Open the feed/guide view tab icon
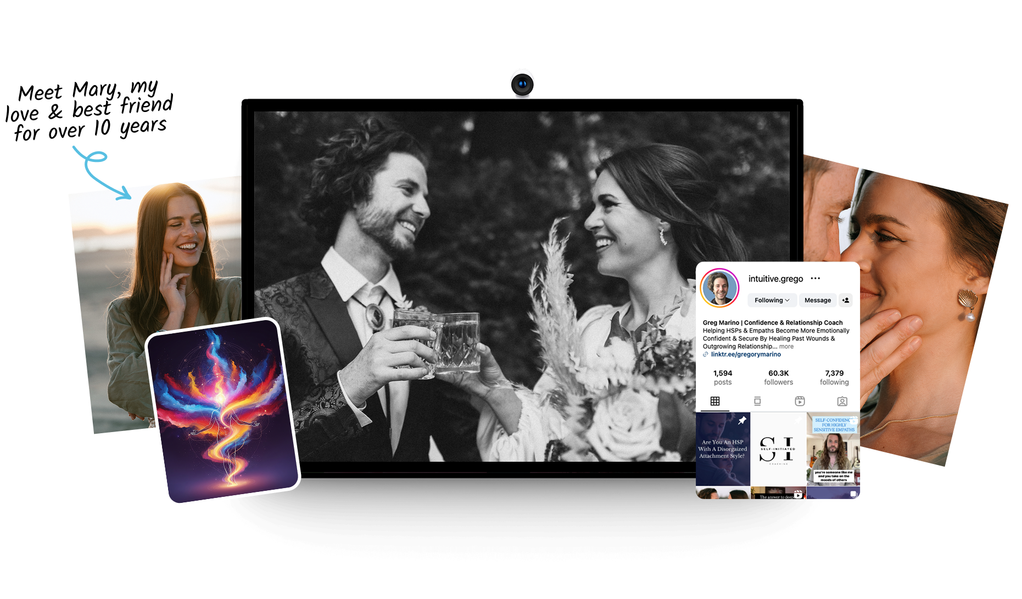 point(757,401)
